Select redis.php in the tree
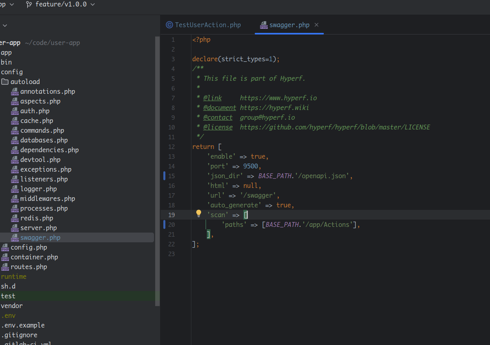Screen dimensions: 490x345 (37, 218)
